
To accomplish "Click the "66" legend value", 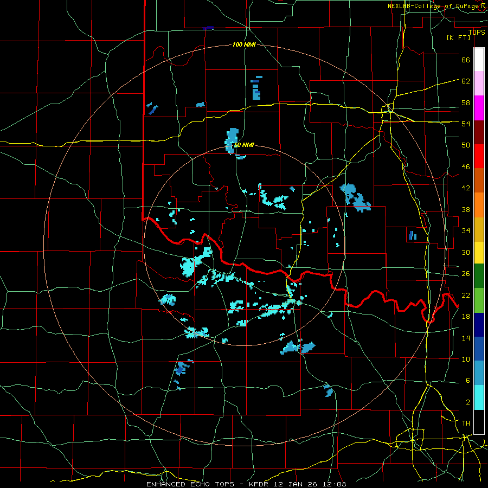I will point(466,60).
